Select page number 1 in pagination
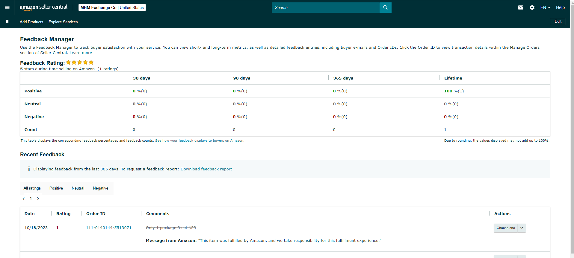574x258 pixels. tap(31, 199)
